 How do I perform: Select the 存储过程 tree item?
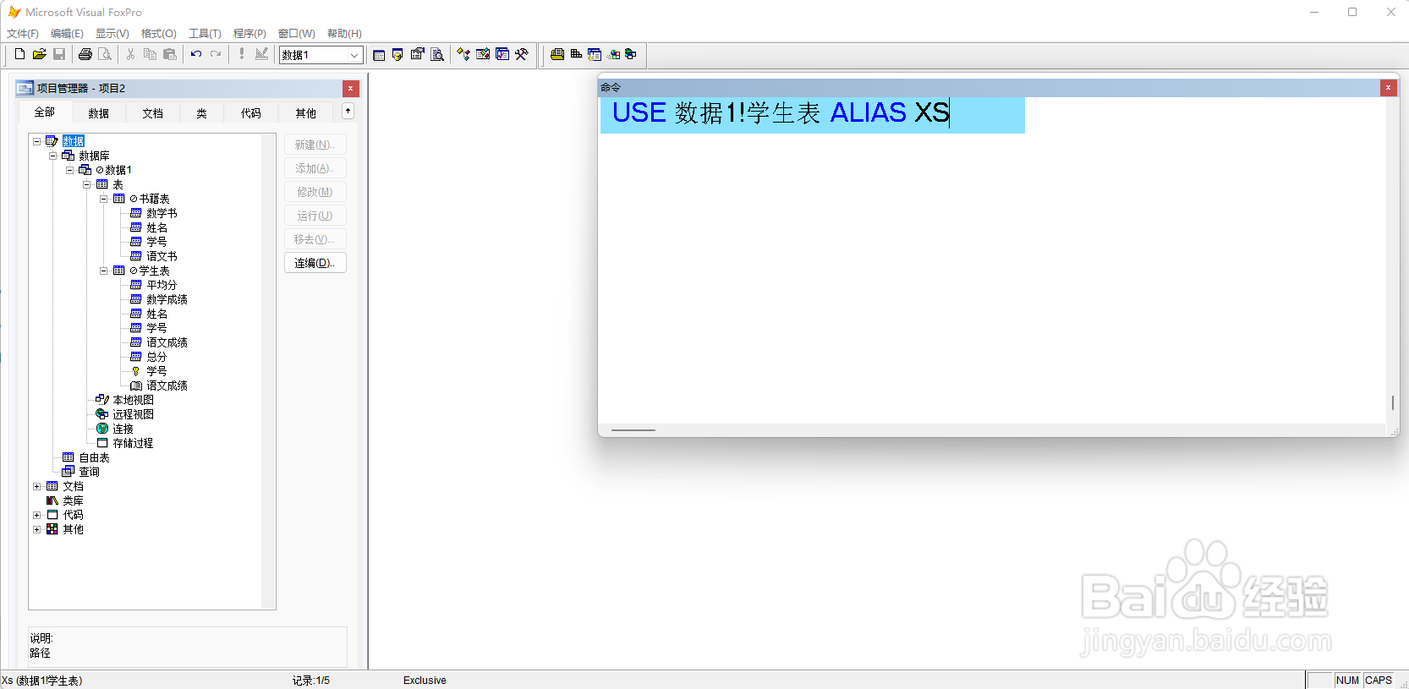(x=133, y=443)
